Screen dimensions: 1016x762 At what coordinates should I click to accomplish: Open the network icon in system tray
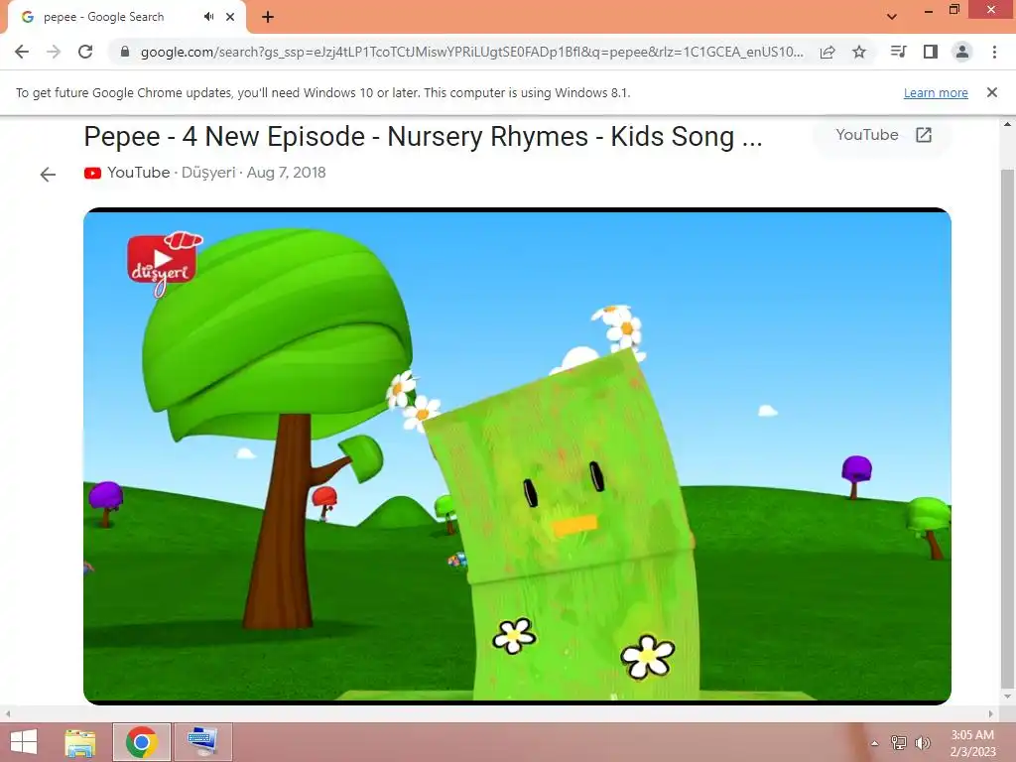(x=899, y=743)
